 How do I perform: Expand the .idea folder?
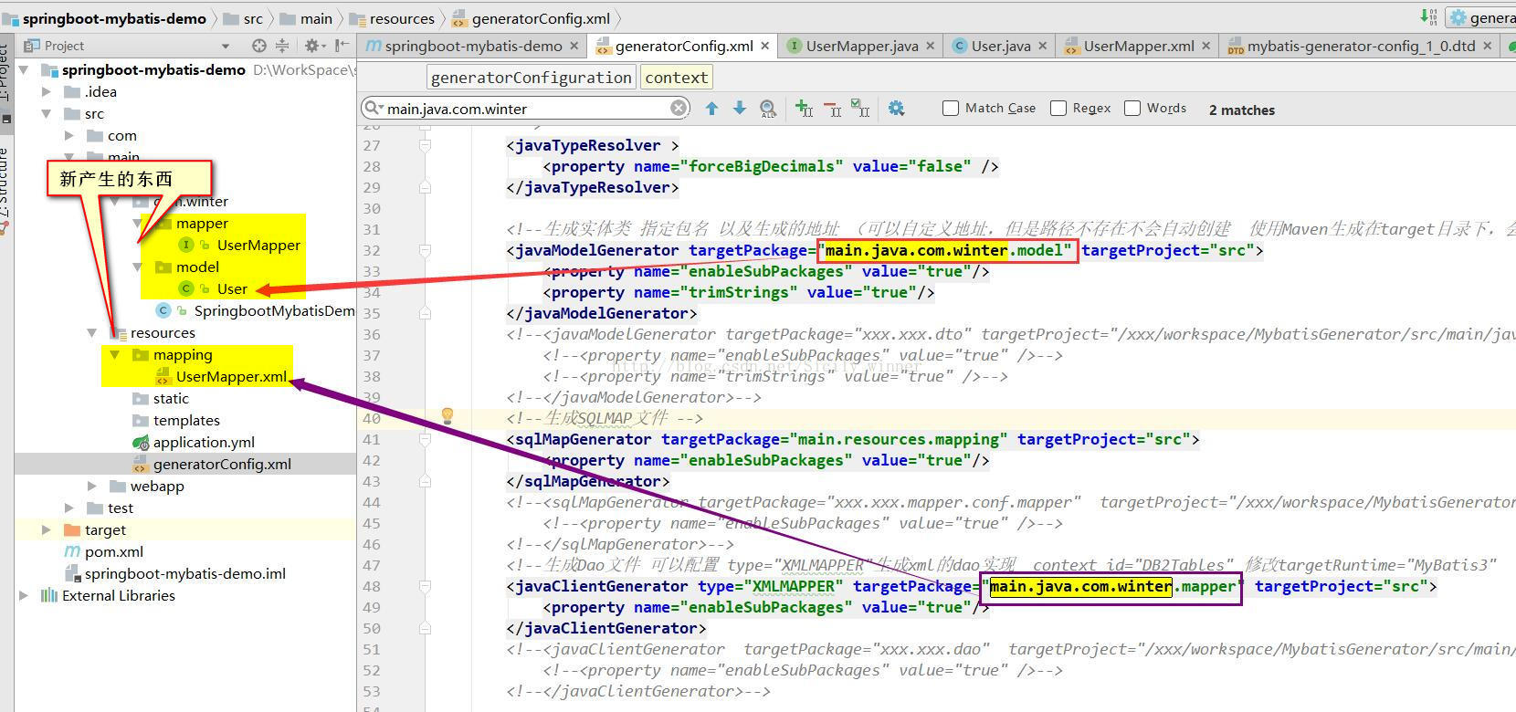47,91
